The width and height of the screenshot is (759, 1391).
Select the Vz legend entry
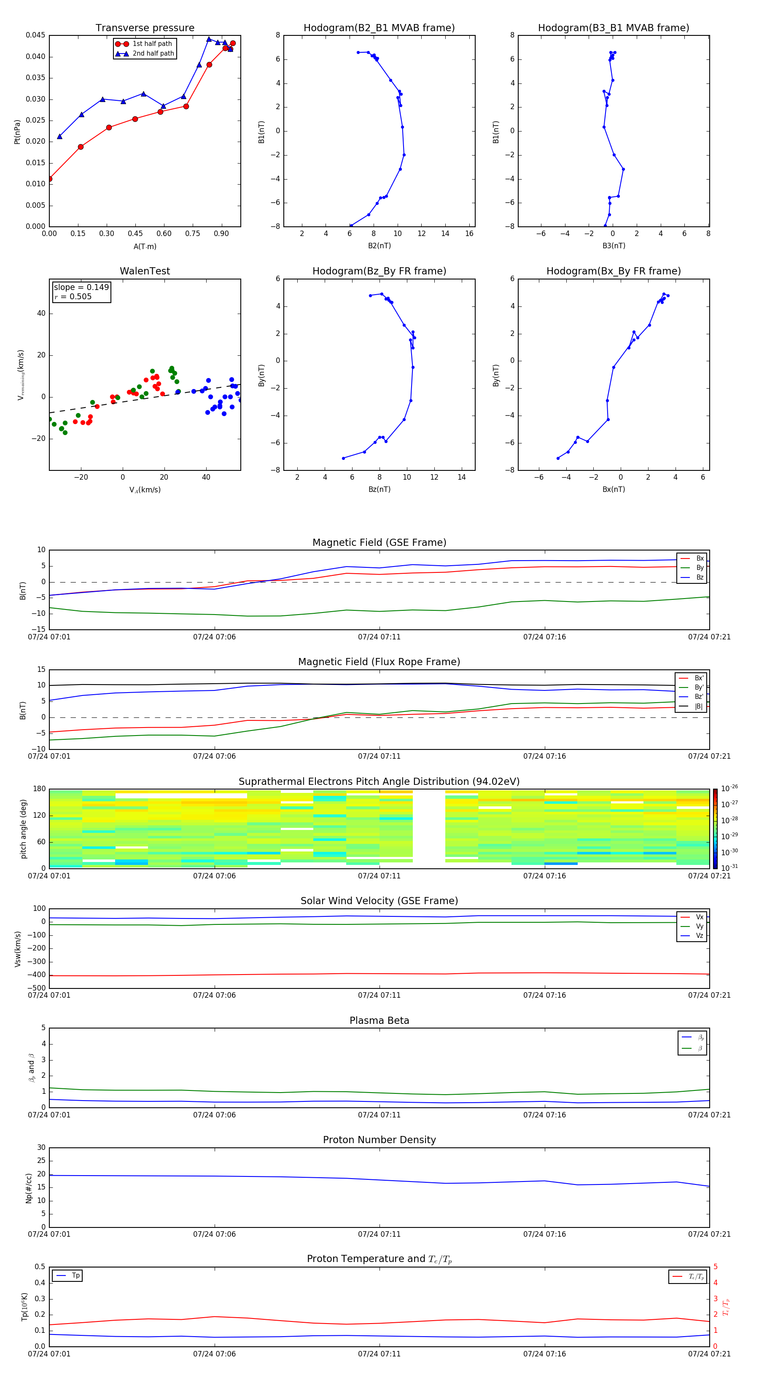point(692,936)
